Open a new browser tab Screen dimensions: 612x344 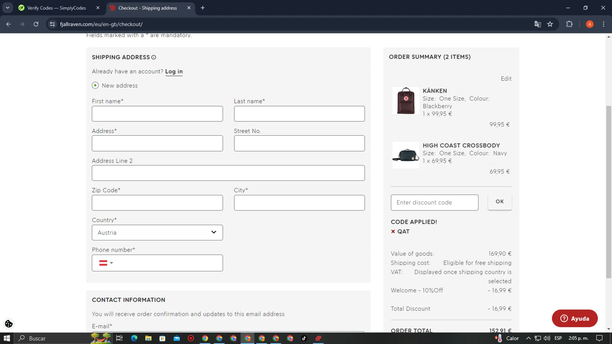pos(203,8)
